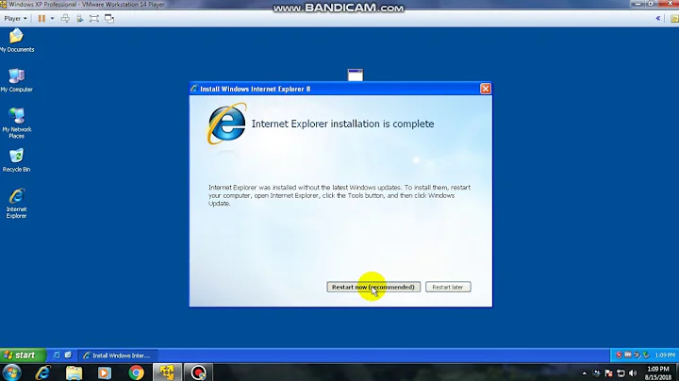Click the VMware library folder icon
Image resolution: width=679 pixels, height=381 pixels.
pyautogui.click(x=674, y=19)
